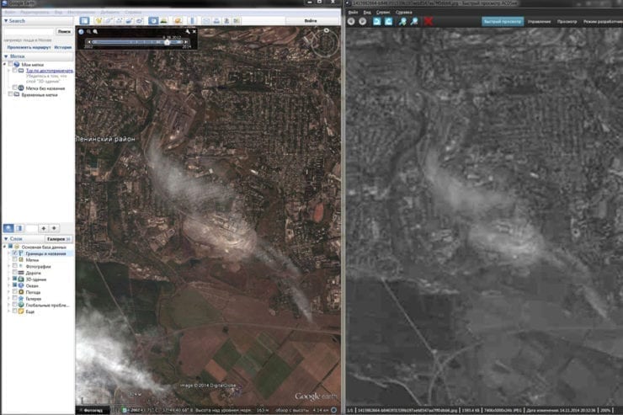Open the Вид menu in image viewer
This screenshot has height=415, width=623.
[367, 13]
